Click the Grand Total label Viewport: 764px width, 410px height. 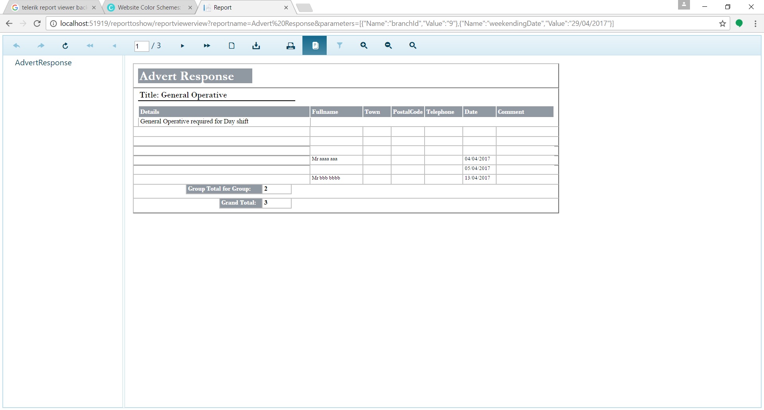pyautogui.click(x=240, y=203)
